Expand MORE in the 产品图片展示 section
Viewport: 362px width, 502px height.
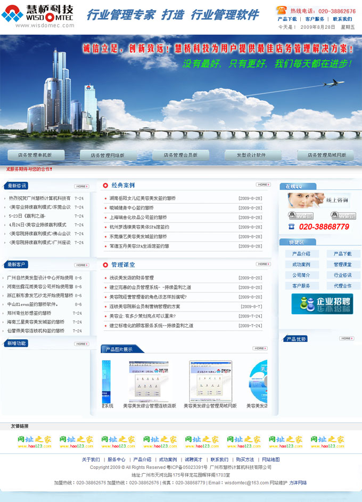[260, 348]
